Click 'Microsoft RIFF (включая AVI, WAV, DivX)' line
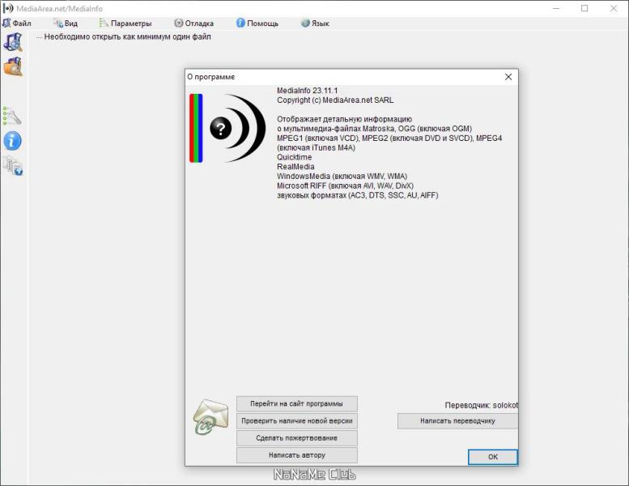Image resolution: width=629 pixels, height=486 pixels. point(345,185)
